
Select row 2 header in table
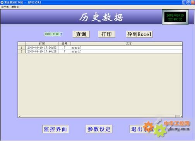coord(22,51)
